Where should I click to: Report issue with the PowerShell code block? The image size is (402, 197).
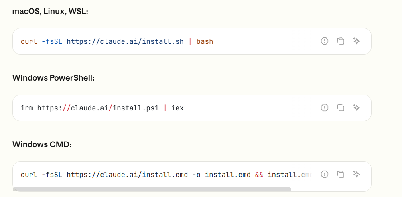[325, 108]
